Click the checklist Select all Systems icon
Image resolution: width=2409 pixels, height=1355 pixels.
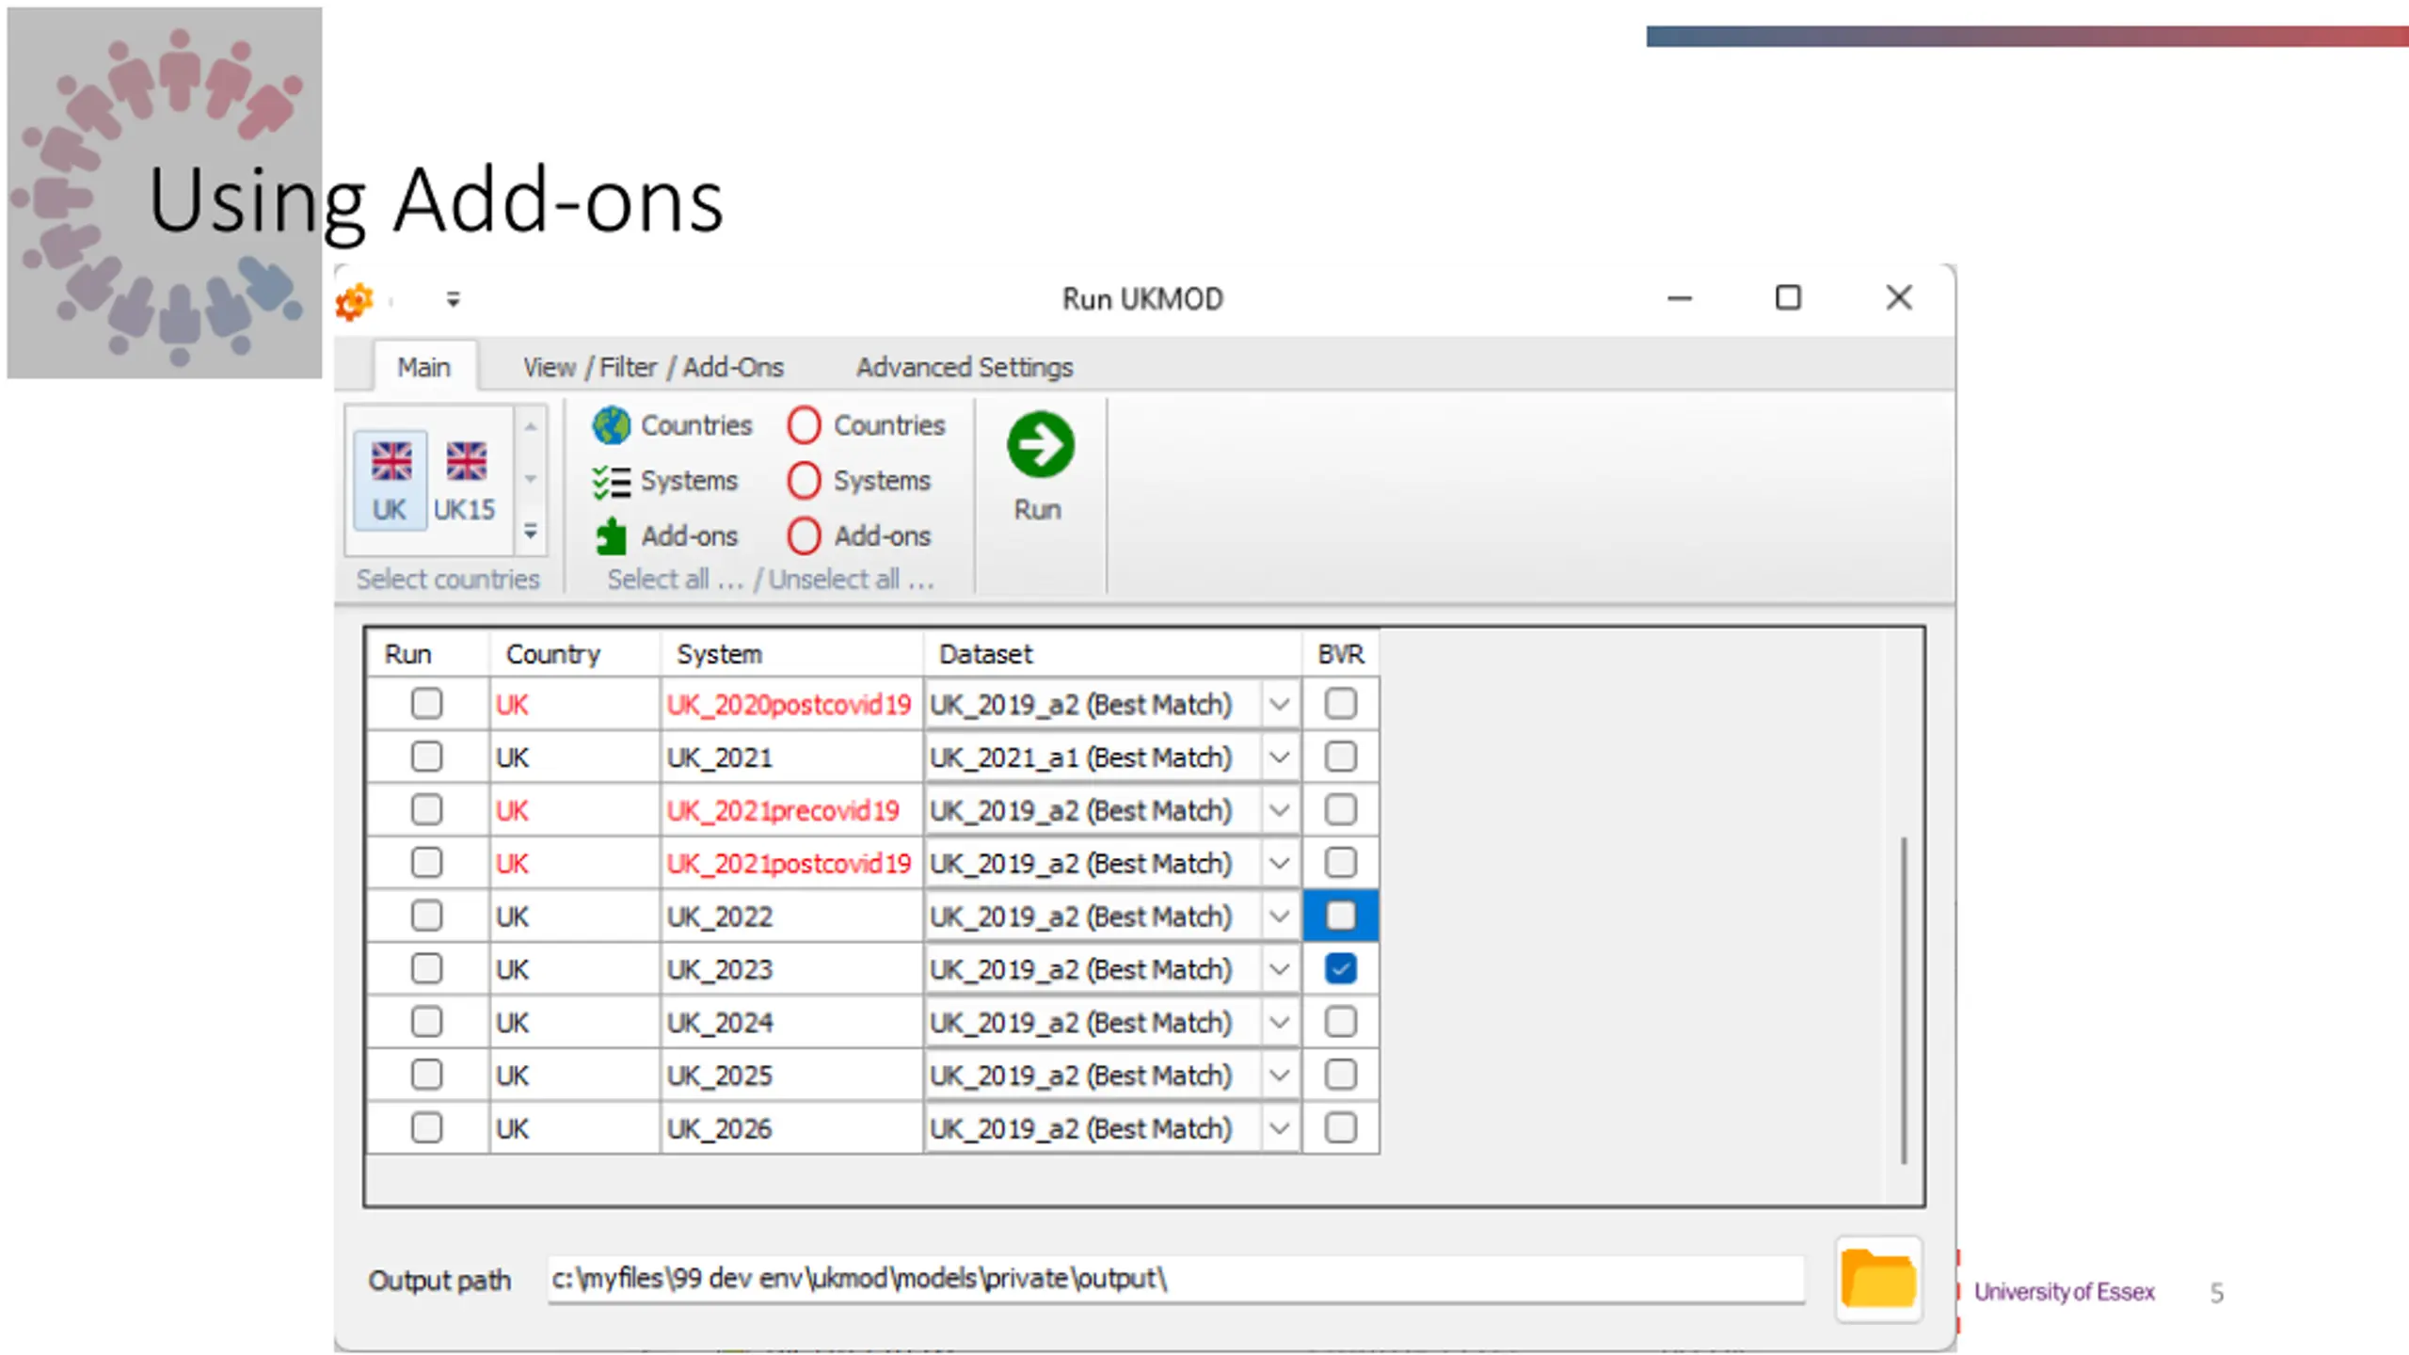click(x=612, y=482)
